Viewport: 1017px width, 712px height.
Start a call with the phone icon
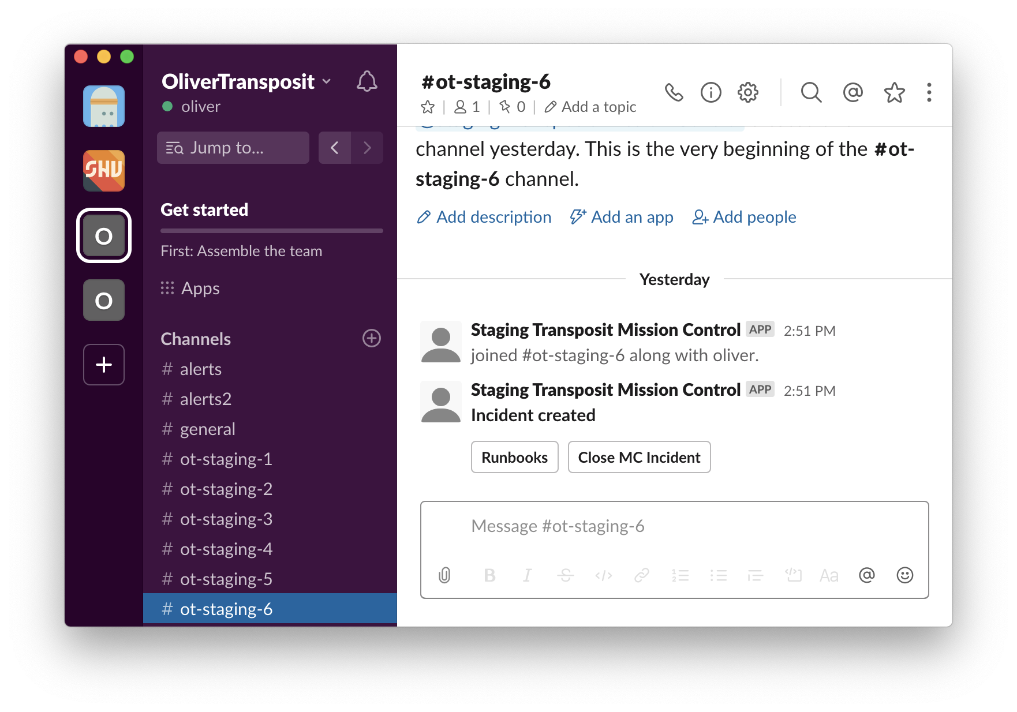click(674, 92)
